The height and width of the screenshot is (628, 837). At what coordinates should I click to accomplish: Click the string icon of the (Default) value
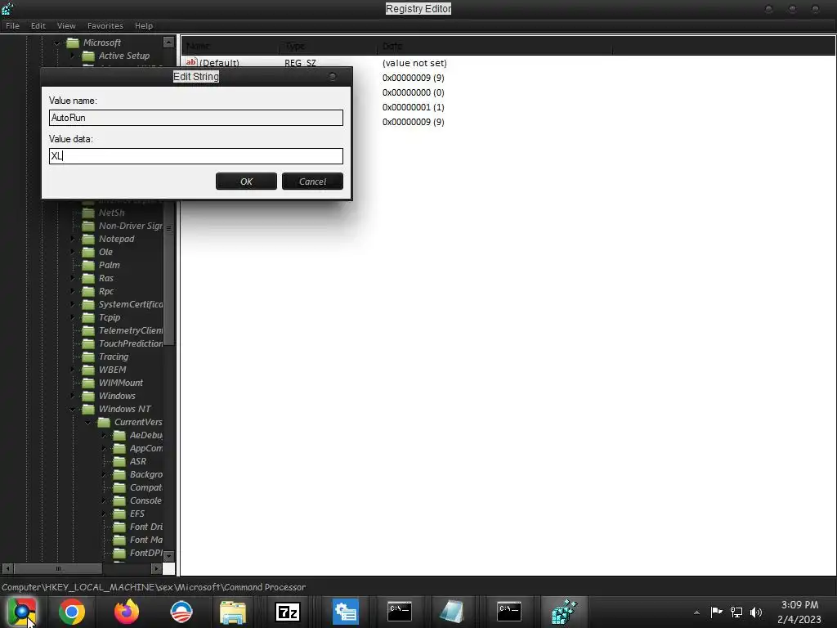(x=191, y=62)
